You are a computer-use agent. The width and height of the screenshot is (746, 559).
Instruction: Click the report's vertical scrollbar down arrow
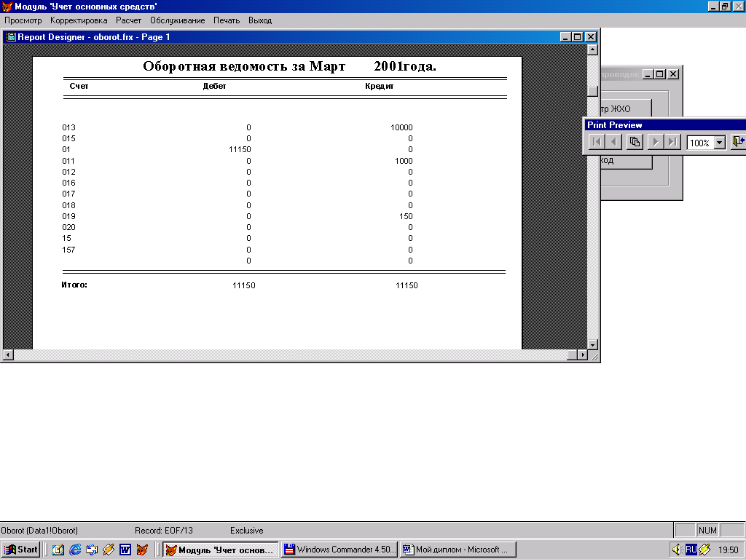[592, 344]
